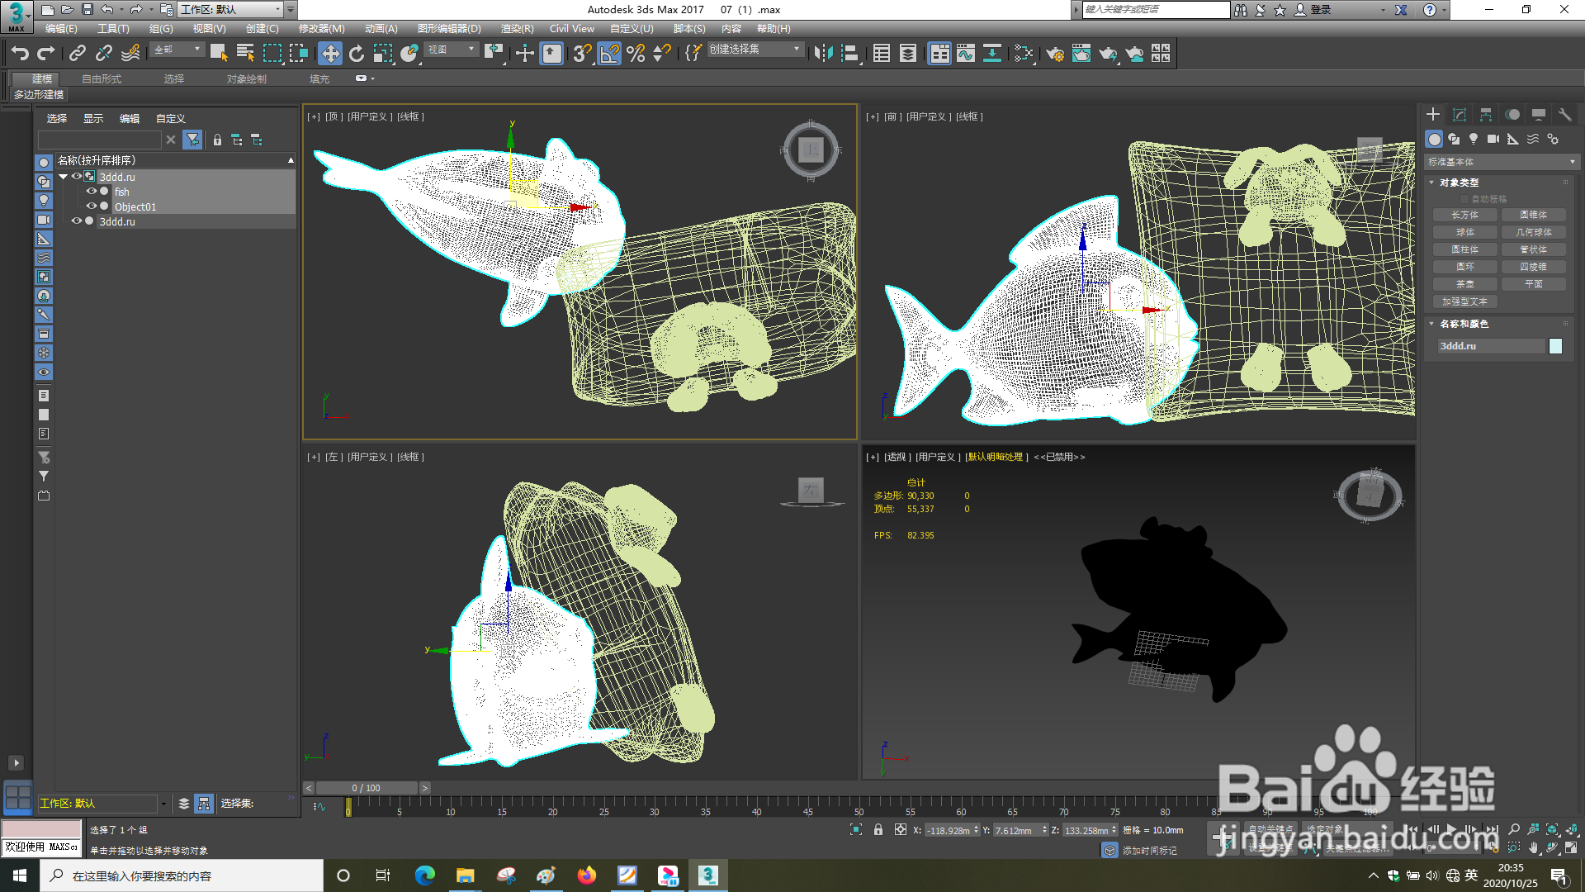
Task: Click the 长方体 box button
Action: 1465,215
